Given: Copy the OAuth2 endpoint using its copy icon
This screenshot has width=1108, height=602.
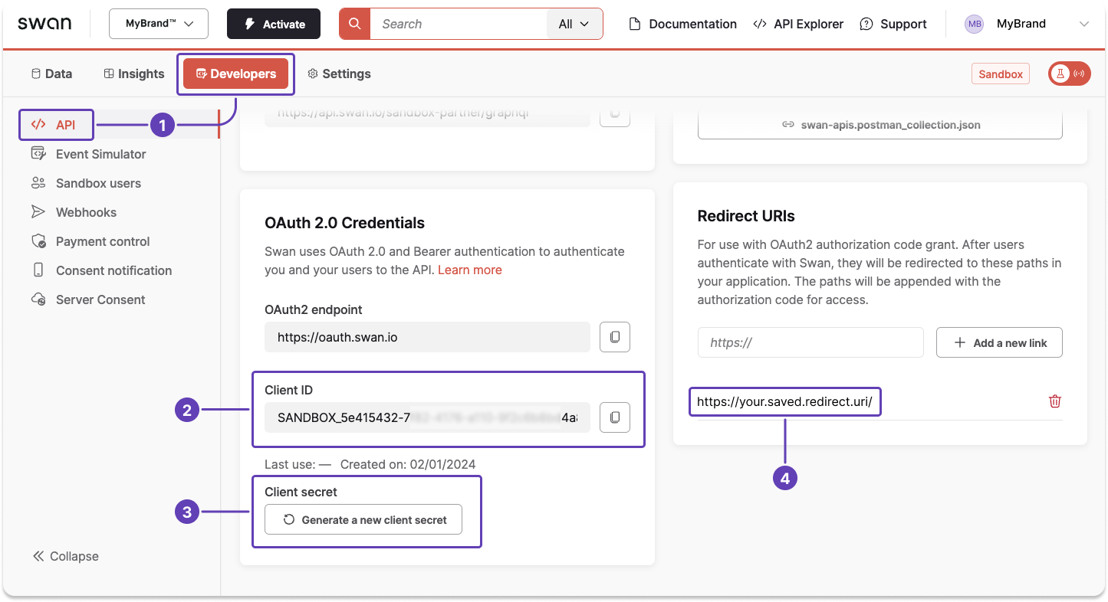Looking at the screenshot, I should tap(614, 337).
